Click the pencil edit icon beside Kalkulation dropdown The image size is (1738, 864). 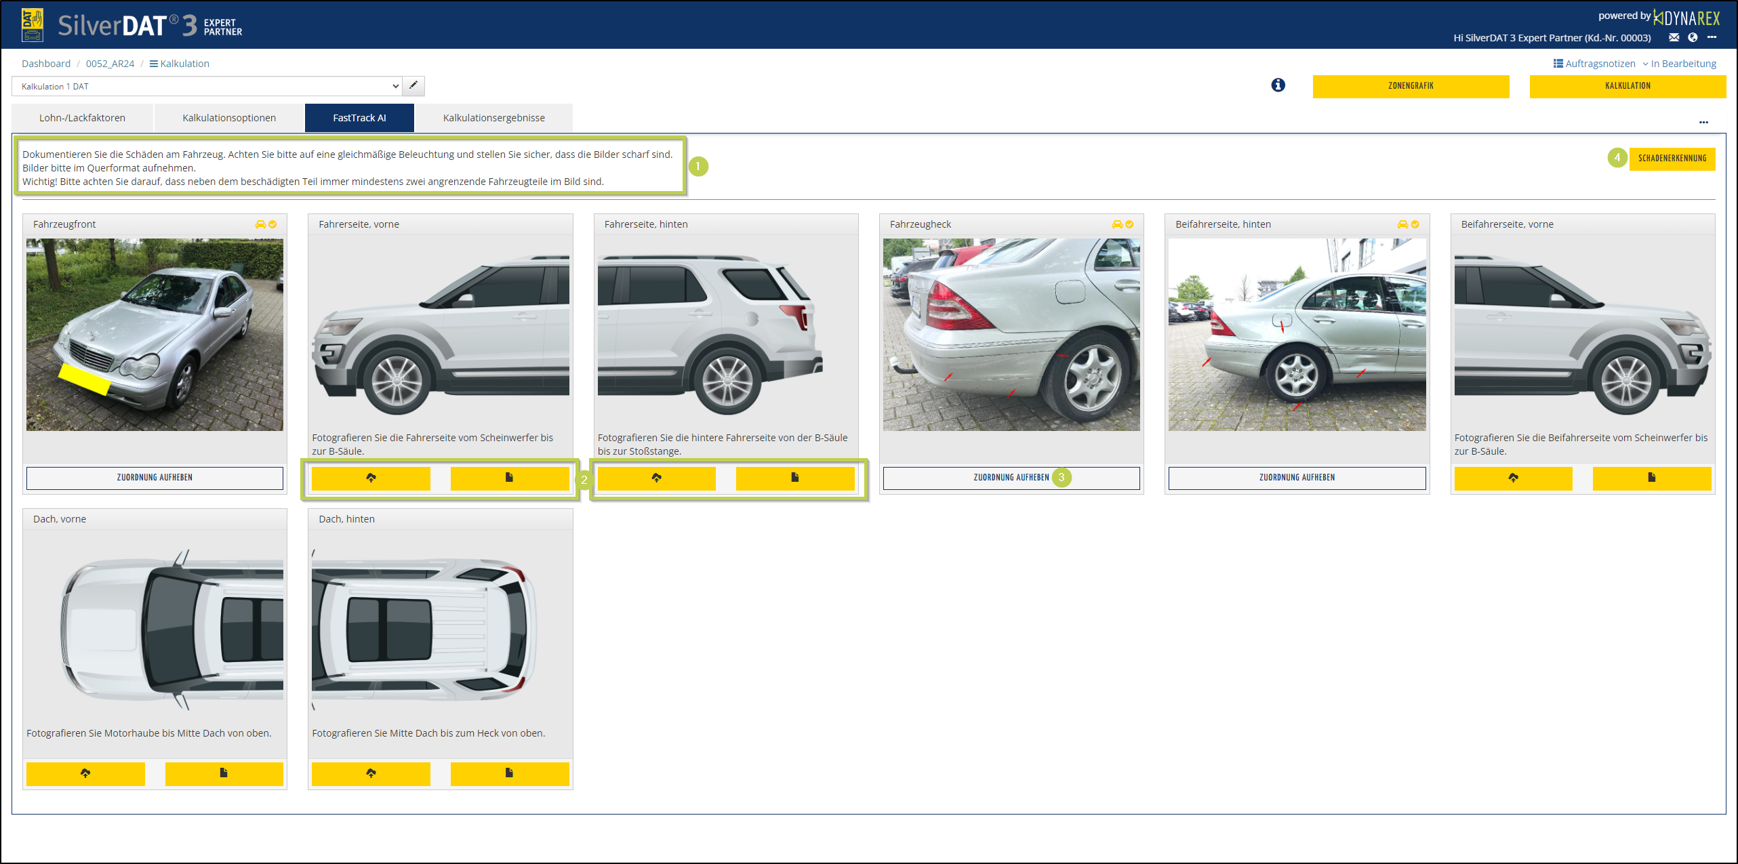[x=413, y=86]
